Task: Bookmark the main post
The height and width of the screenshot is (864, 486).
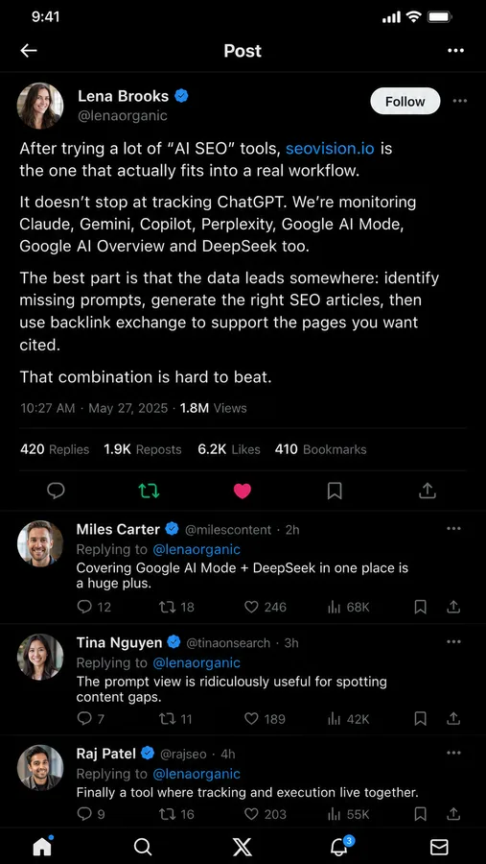Action: [335, 491]
